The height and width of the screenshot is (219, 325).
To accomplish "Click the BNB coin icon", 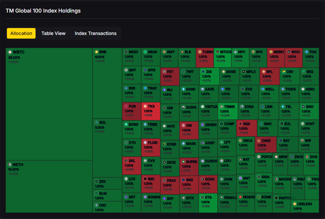I will pyautogui.click(x=96, y=52).
